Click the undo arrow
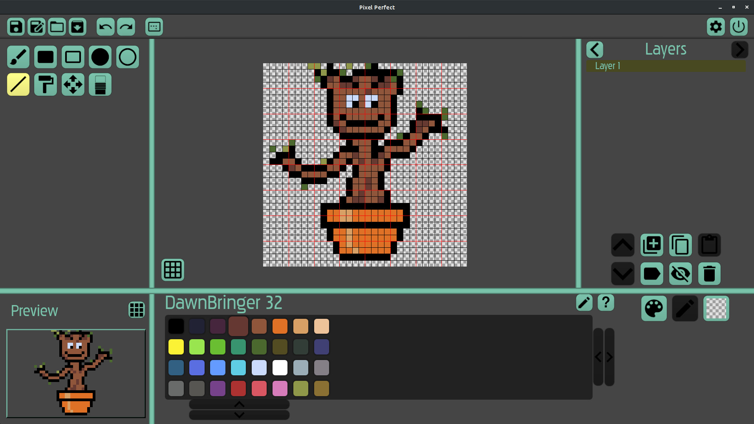The image size is (754, 424). (x=105, y=27)
